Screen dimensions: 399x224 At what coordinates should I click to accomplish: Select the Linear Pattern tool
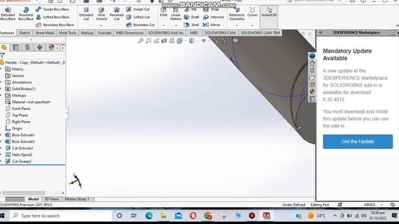click(x=176, y=14)
